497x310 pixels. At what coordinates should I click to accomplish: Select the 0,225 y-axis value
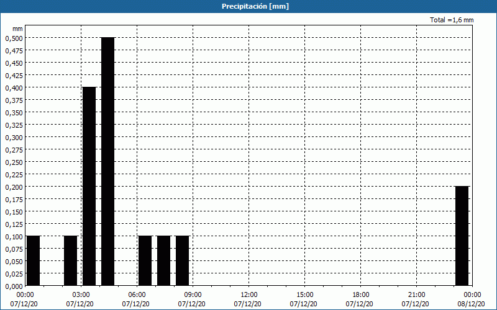[x=14, y=175]
